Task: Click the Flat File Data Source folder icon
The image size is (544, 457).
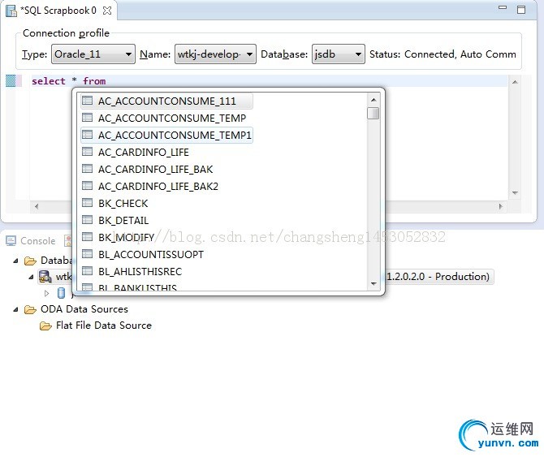Action: [x=45, y=326]
